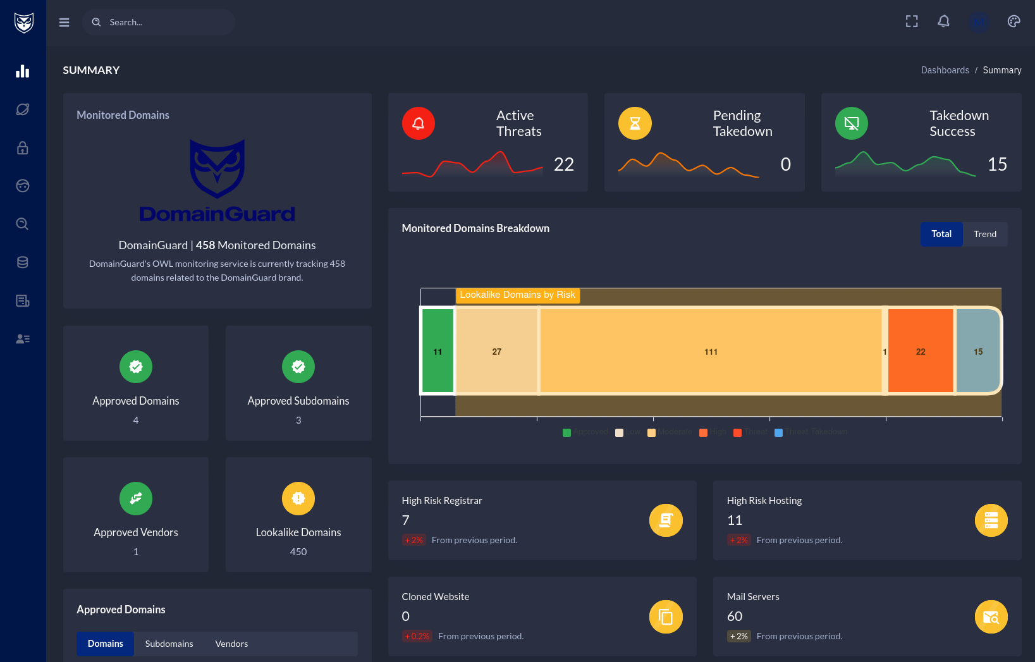The image size is (1035, 662).
Task: Open the notifications bell in header
Action: coord(944,21)
